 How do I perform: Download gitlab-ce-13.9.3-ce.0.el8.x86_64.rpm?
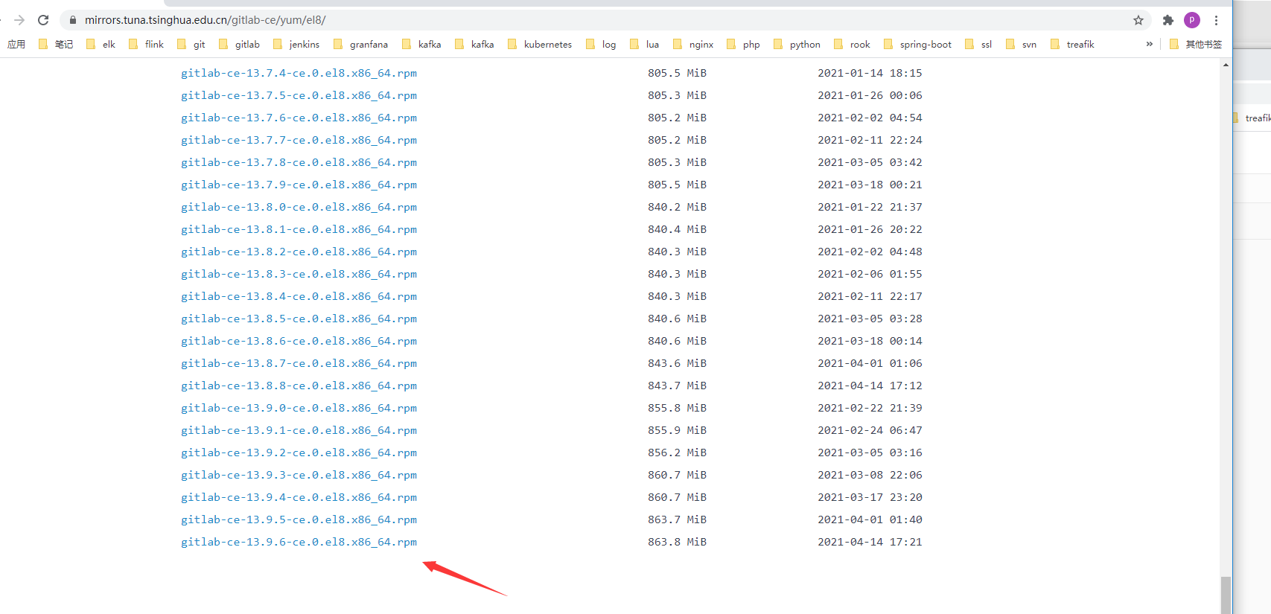coord(299,475)
